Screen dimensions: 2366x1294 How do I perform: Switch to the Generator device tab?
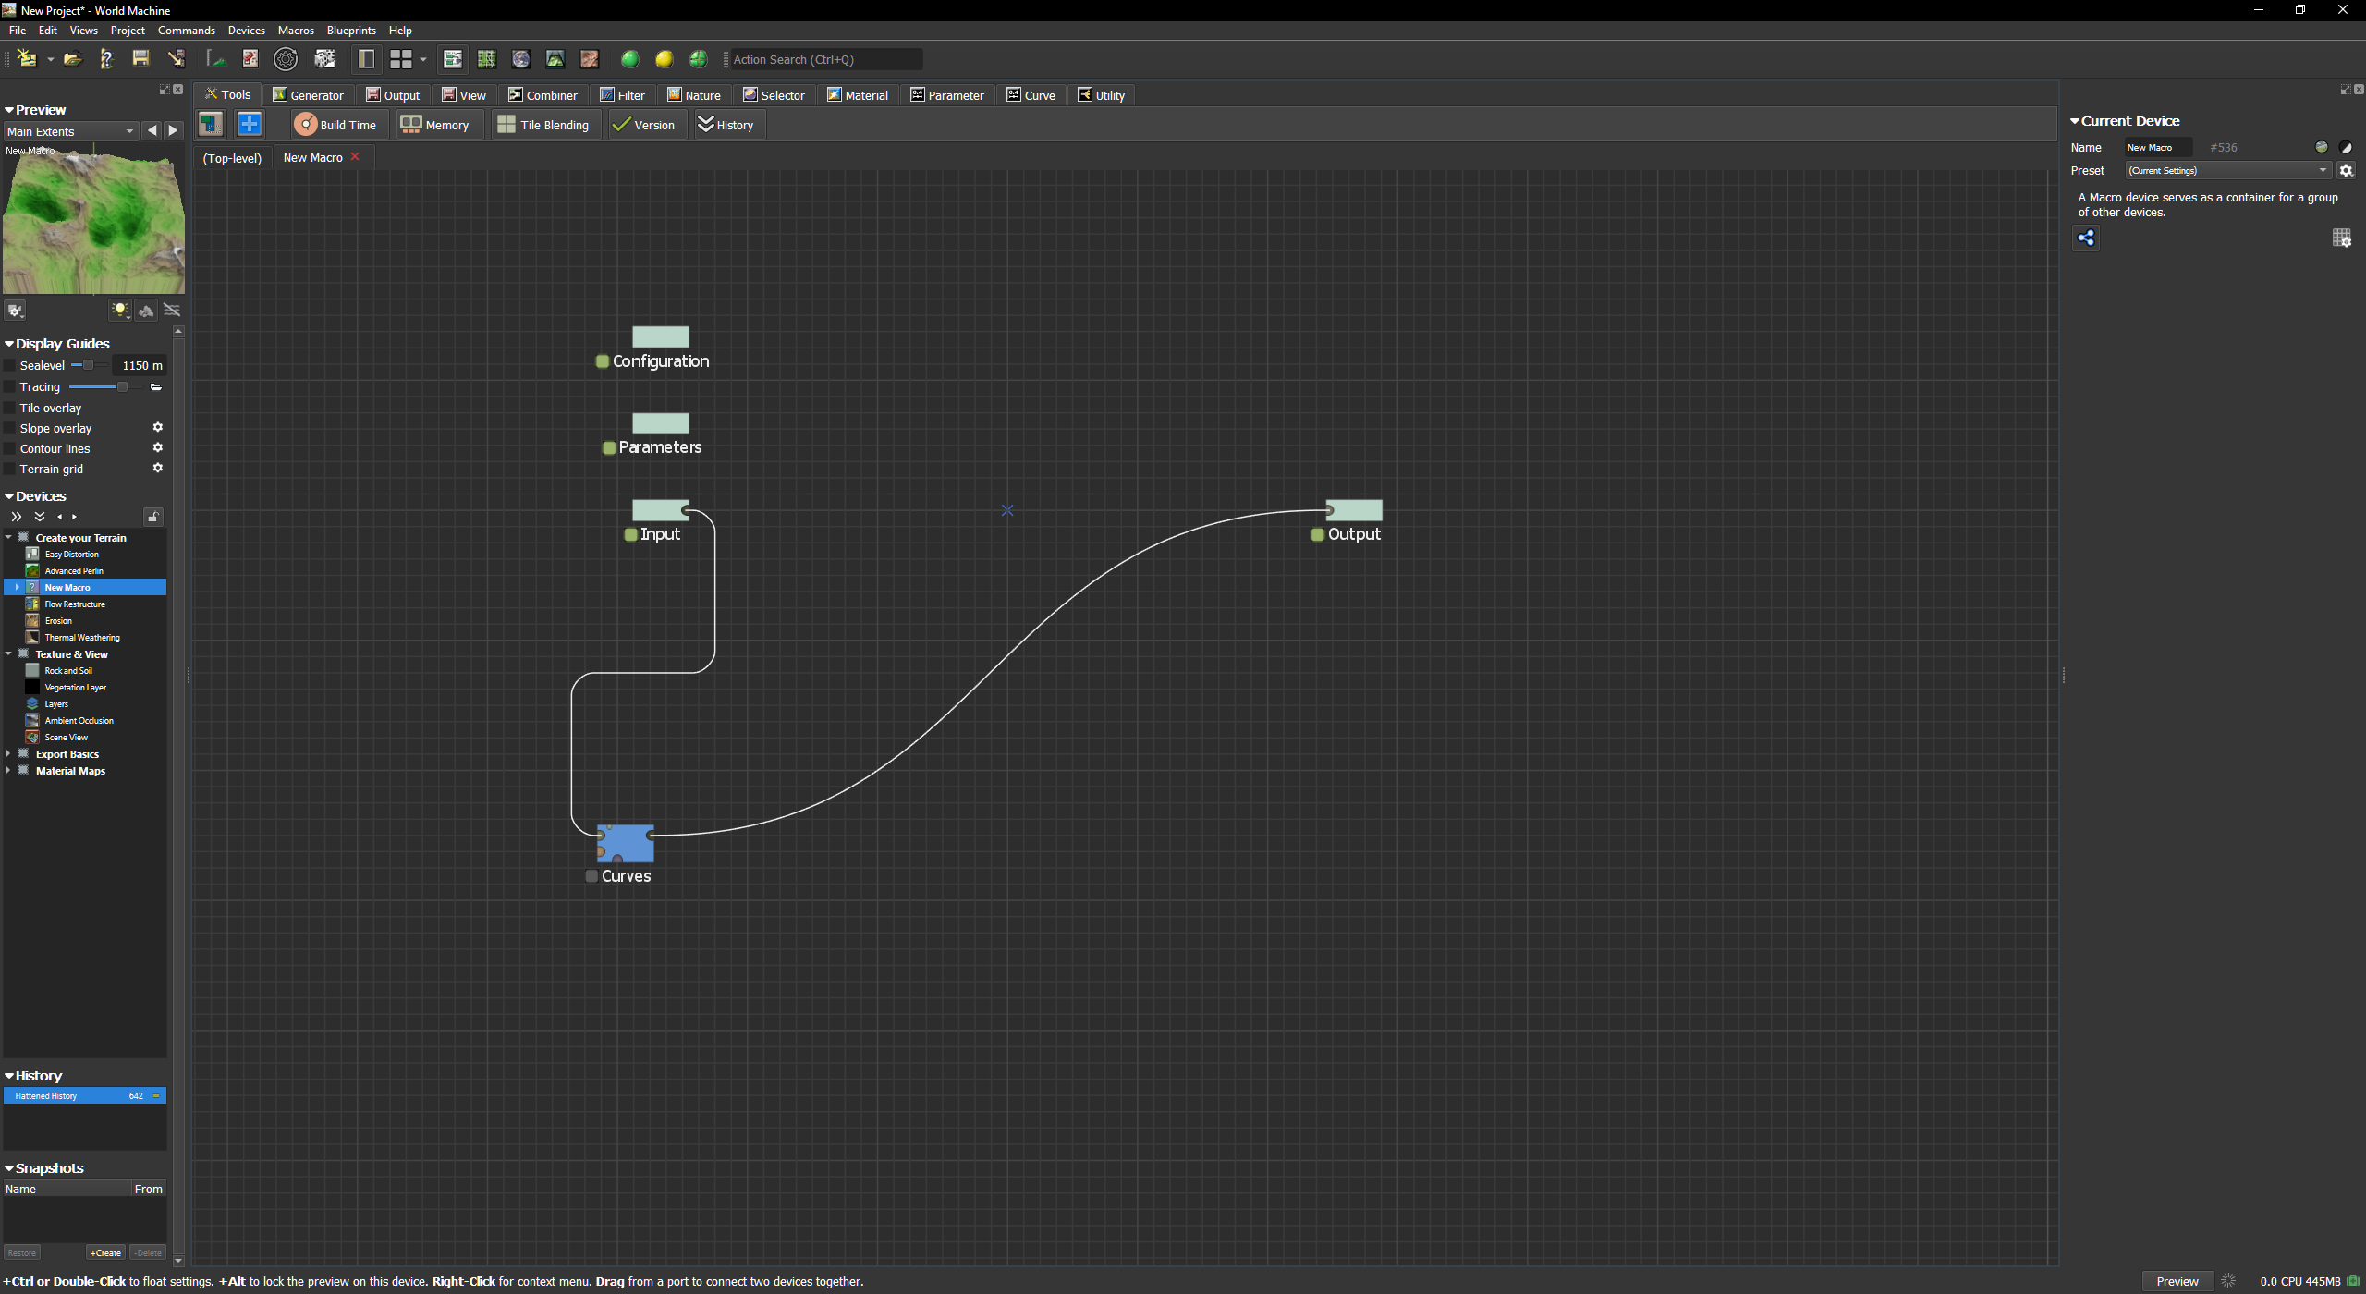pyautogui.click(x=308, y=95)
